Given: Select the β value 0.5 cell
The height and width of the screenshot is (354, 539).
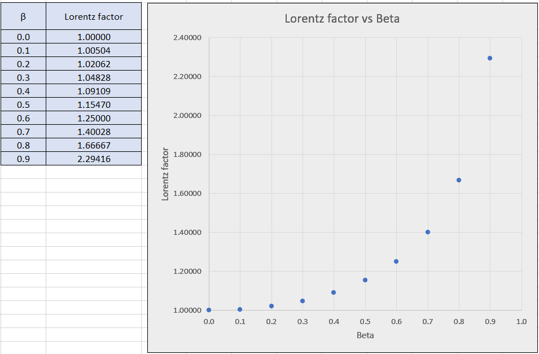Looking at the screenshot, I should pyautogui.click(x=23, y=105).
